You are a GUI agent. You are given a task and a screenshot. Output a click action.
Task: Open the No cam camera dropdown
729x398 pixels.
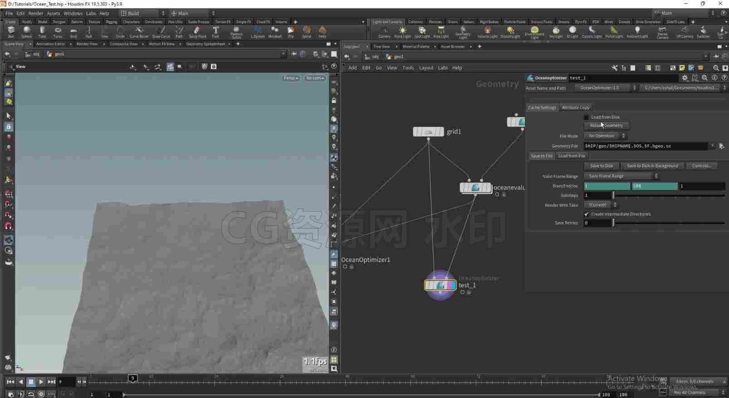click(x=315, y=78)
